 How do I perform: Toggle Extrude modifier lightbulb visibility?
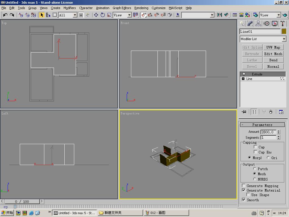pyautogui.click(x=244, y=74)
